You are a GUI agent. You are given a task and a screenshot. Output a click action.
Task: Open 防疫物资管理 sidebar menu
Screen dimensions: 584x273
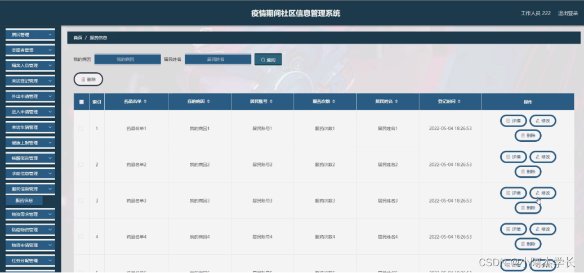[30, 230]
